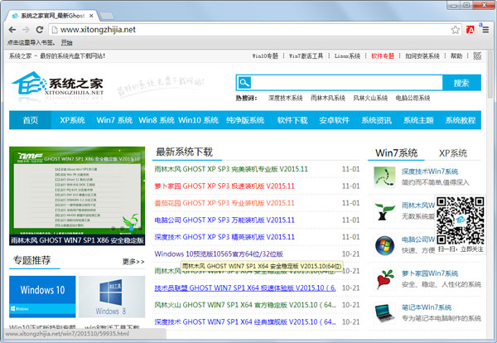Click the radish icon for 萝卜家园Win7
Viewport: 497px width, 343px height.
pyautogui.click(x=384, y=279)
